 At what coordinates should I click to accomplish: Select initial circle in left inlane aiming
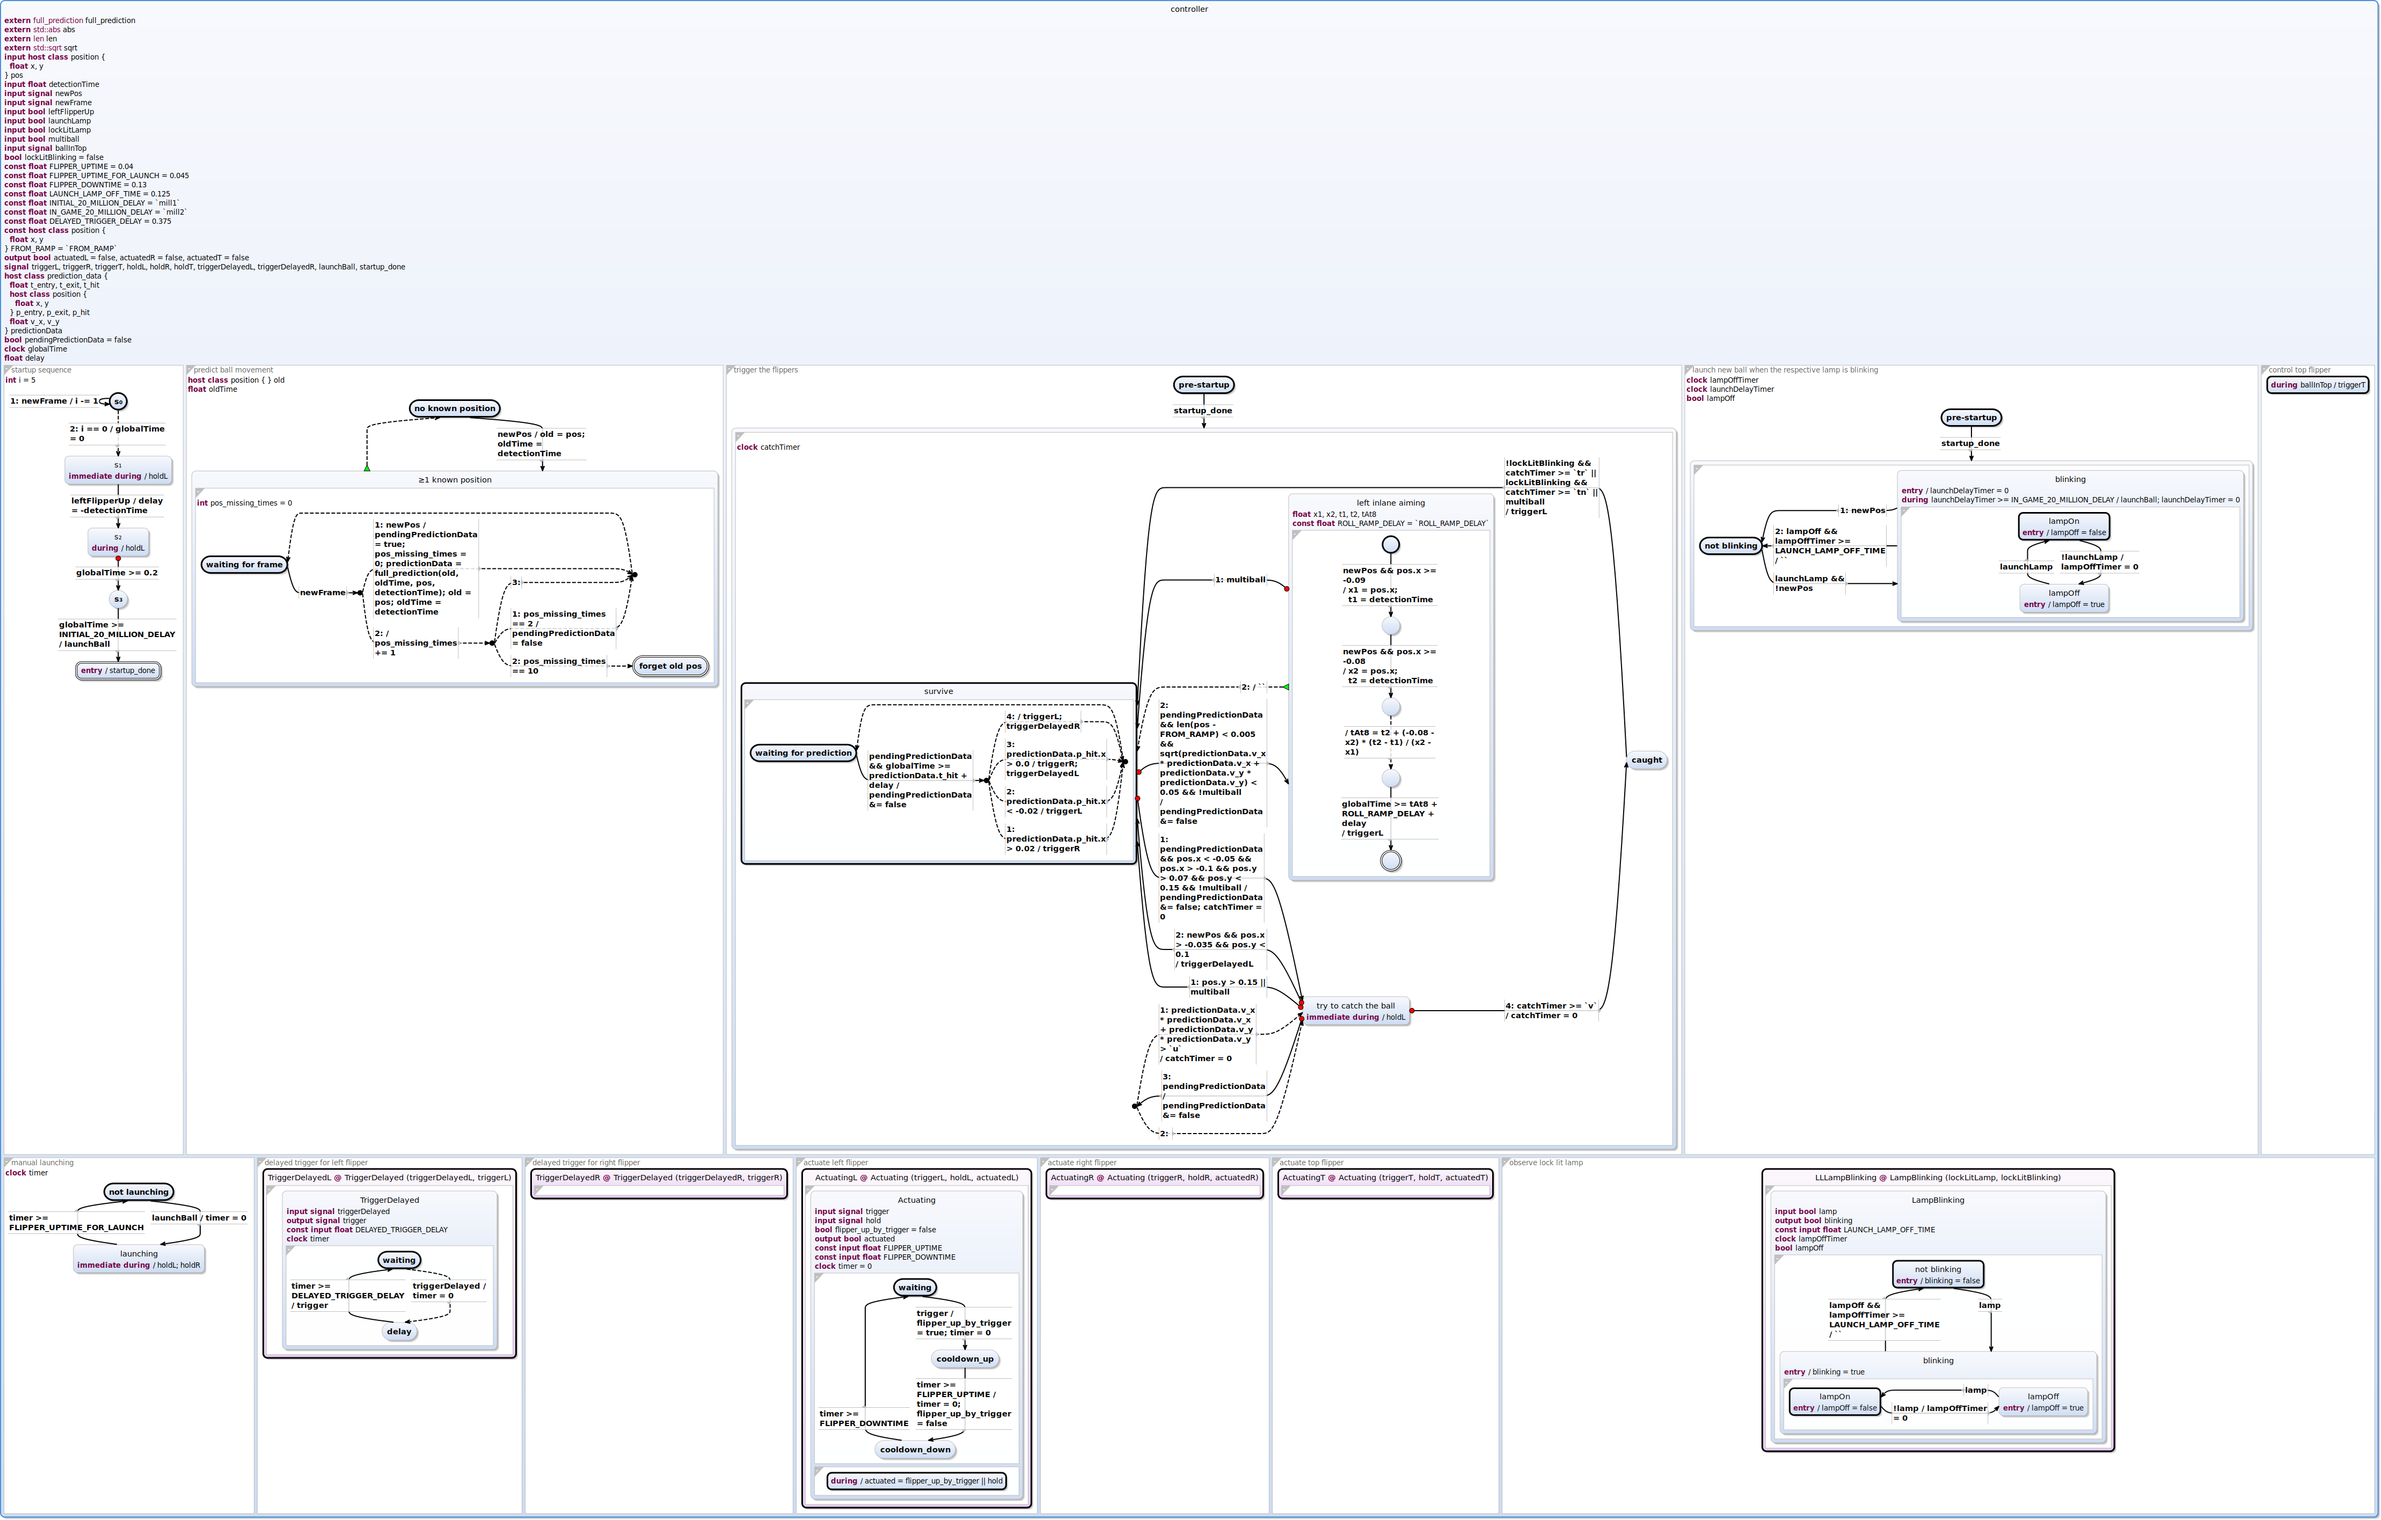1390,545
